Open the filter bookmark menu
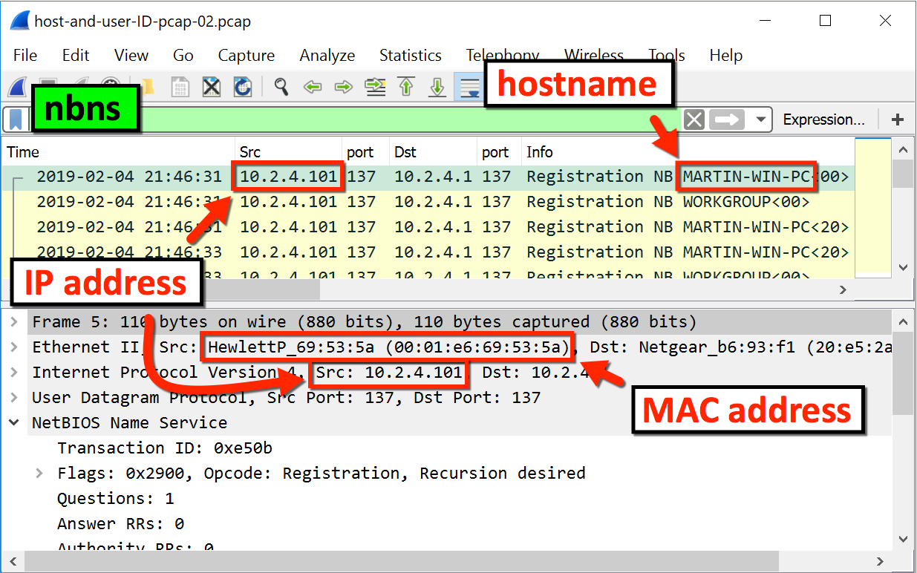 16,119
